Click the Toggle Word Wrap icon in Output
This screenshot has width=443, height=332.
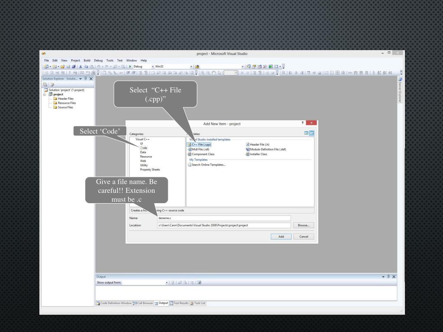[199, 283]
